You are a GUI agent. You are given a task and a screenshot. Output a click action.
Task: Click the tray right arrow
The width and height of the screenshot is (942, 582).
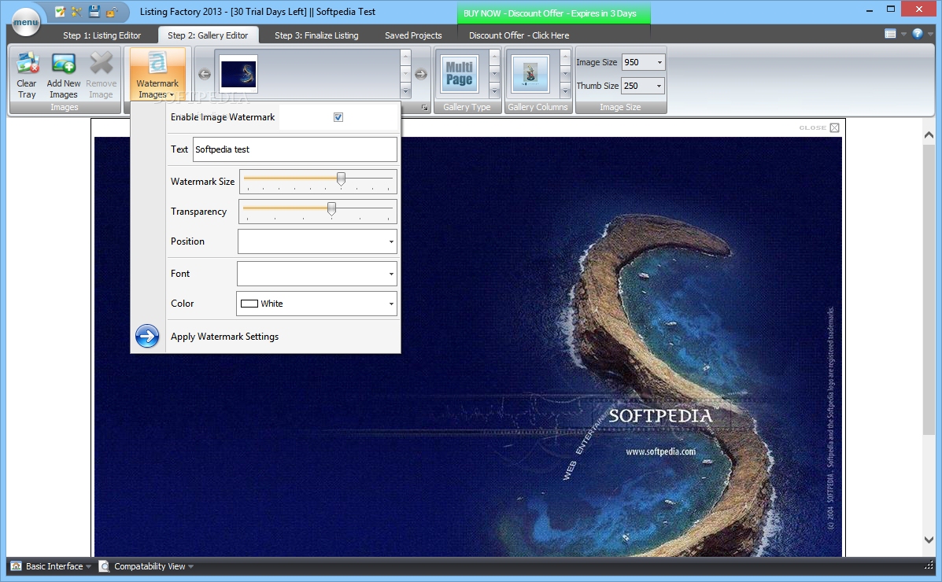[420, 75]
